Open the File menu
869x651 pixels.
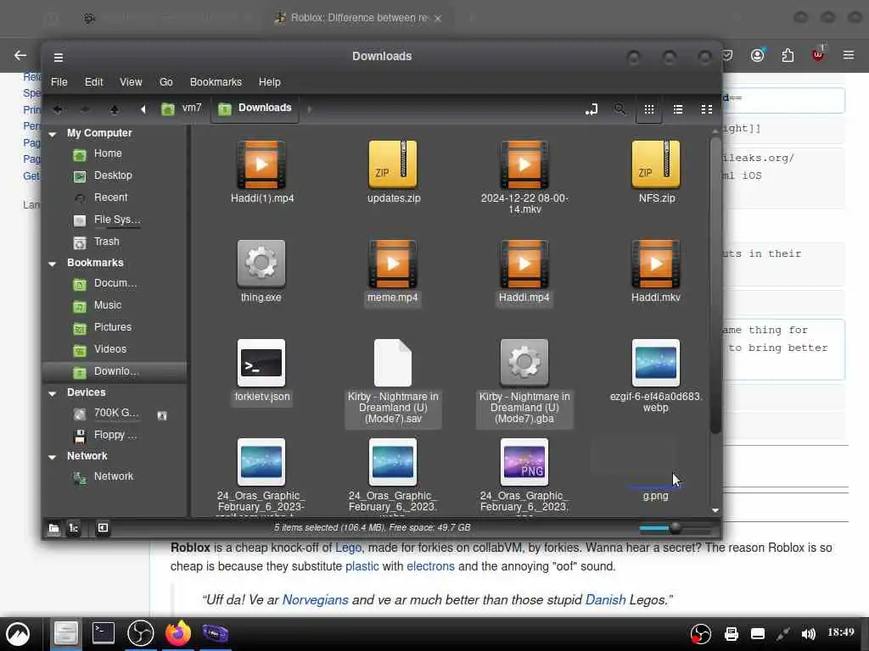pos(59,82)
